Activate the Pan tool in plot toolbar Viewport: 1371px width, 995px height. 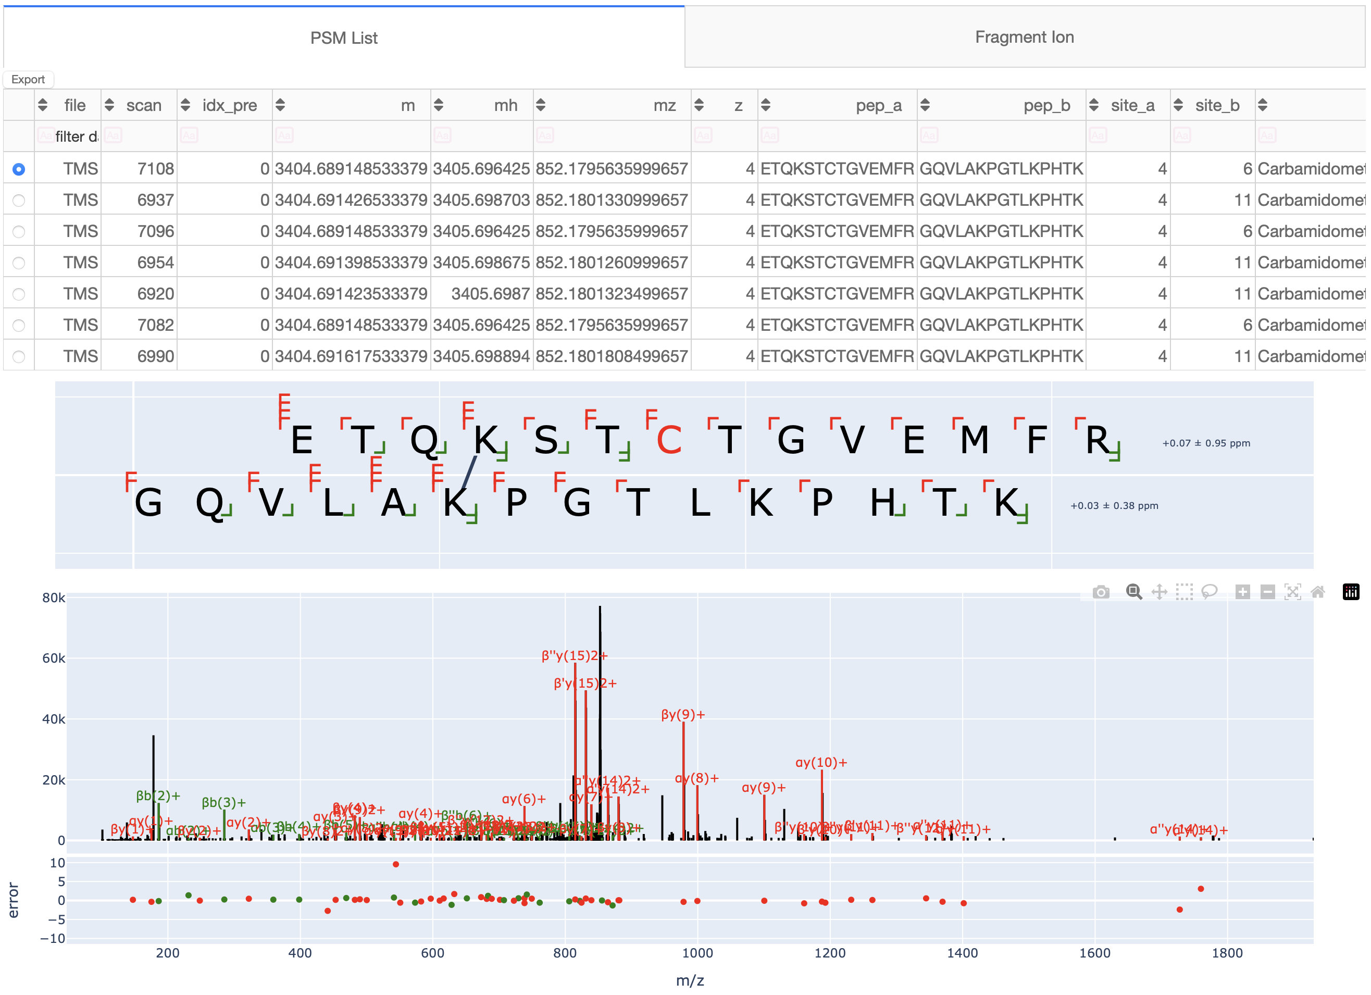(1159, 592)
